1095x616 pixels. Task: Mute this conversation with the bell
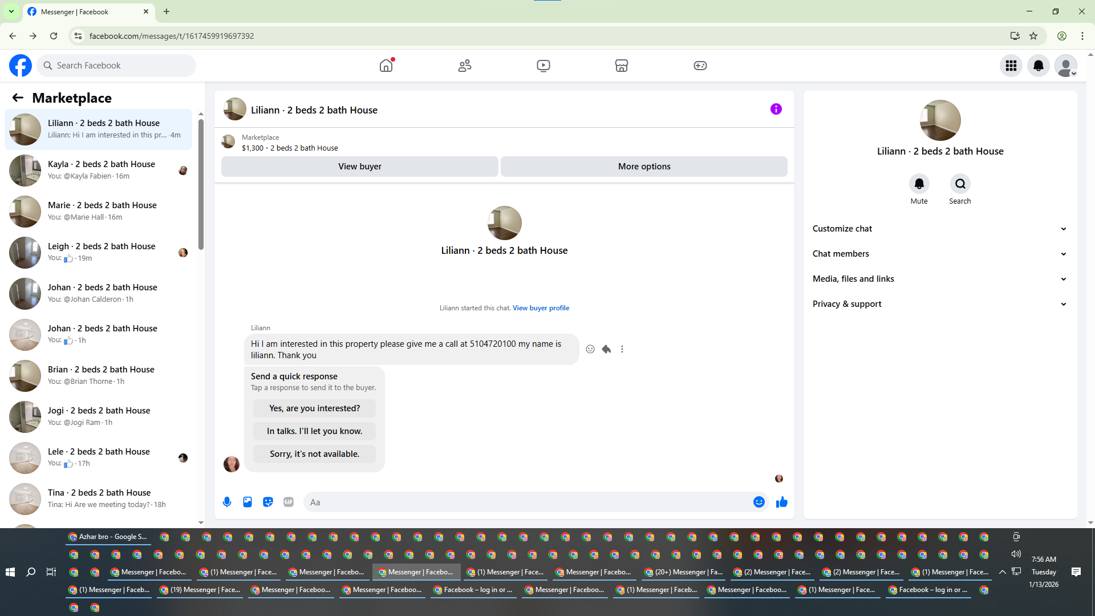[919, 184]
